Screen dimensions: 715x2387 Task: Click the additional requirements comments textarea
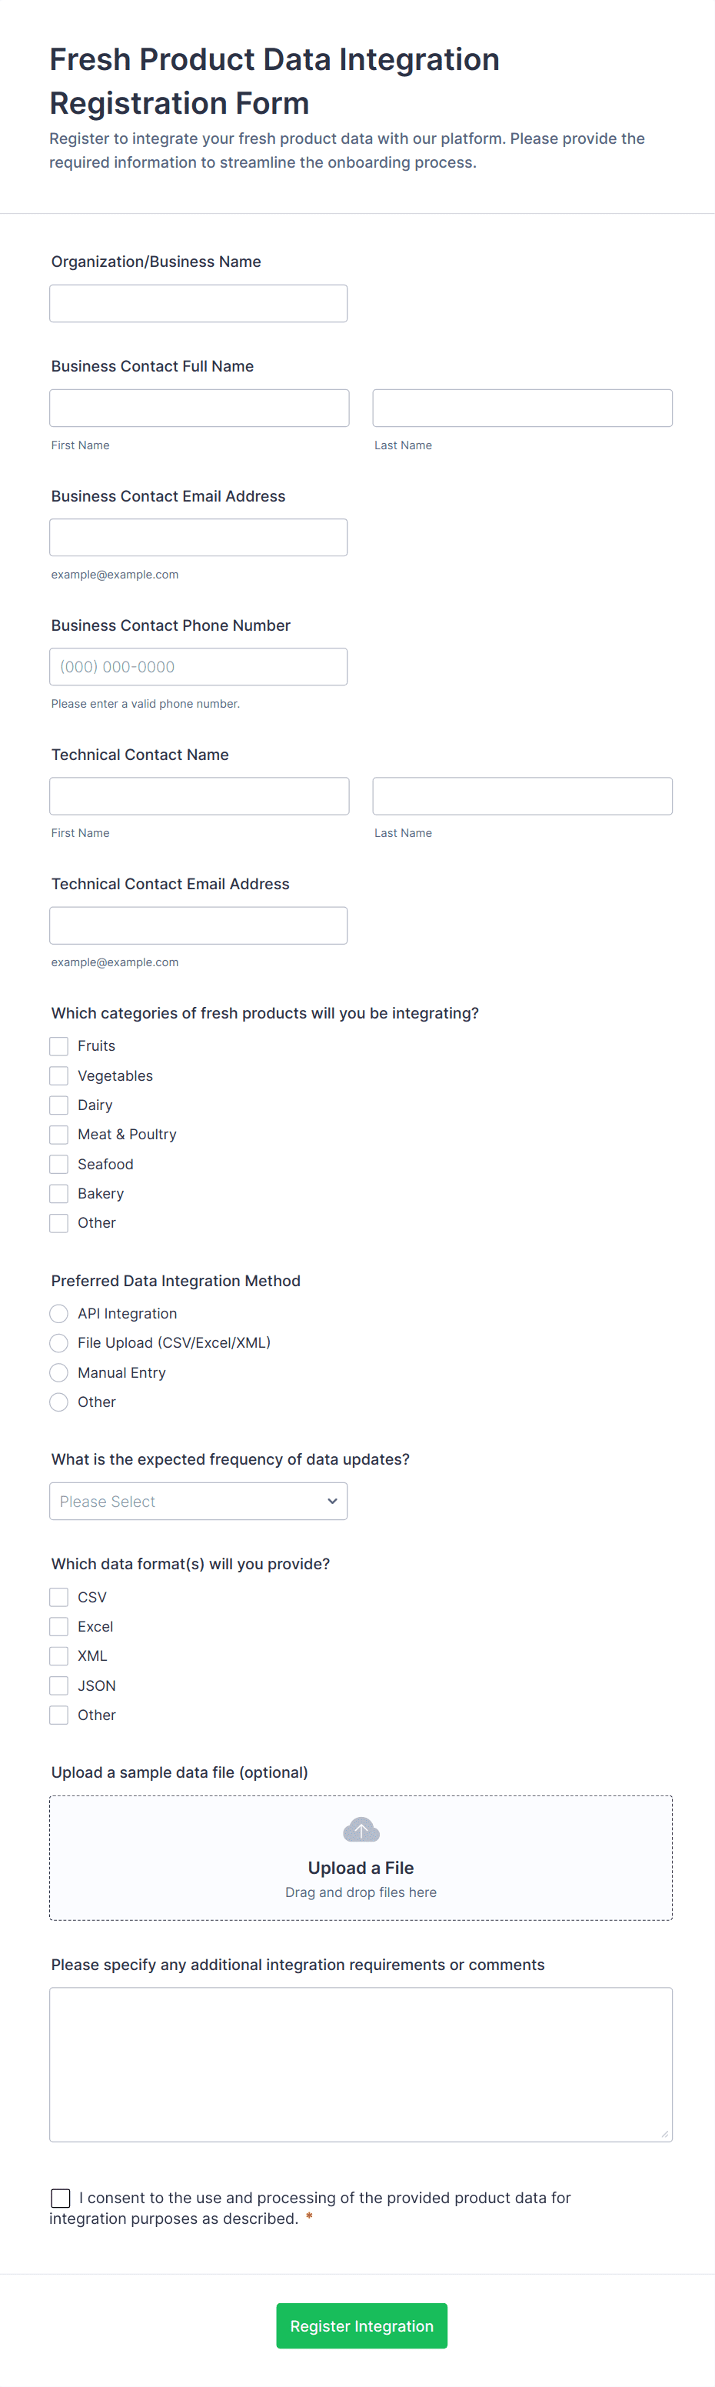361,2065
